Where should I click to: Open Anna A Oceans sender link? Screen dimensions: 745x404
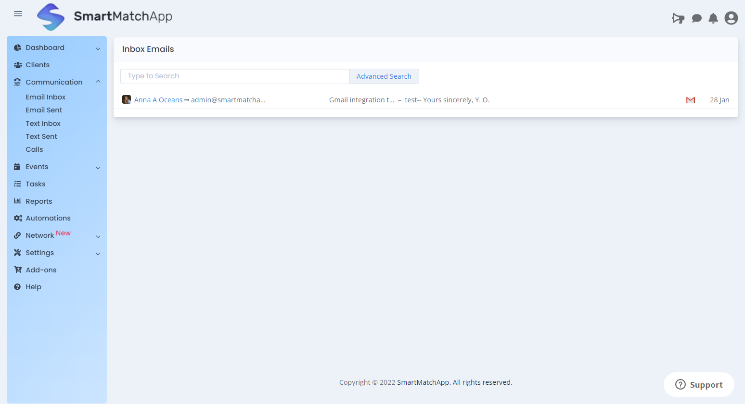pyautogui.click(x=158, y=100)
